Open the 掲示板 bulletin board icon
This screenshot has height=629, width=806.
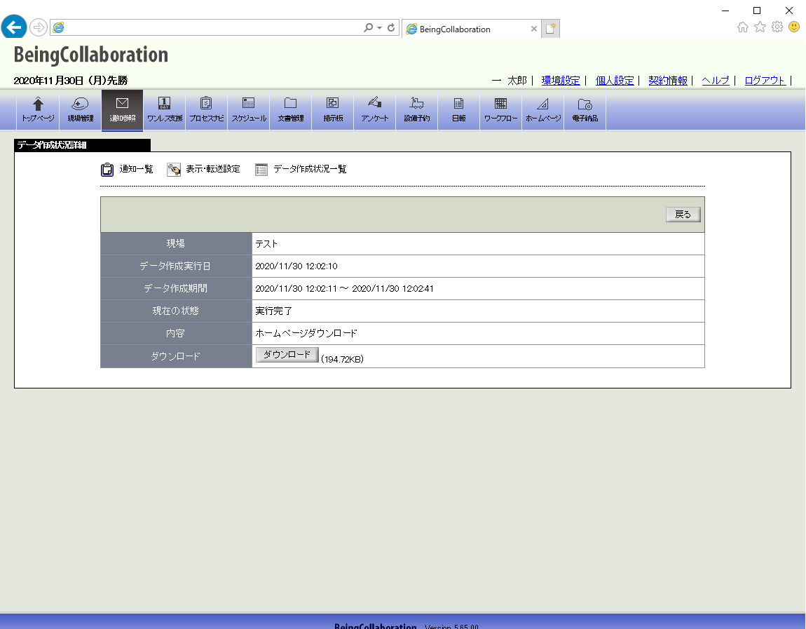(x=333, y=109)
